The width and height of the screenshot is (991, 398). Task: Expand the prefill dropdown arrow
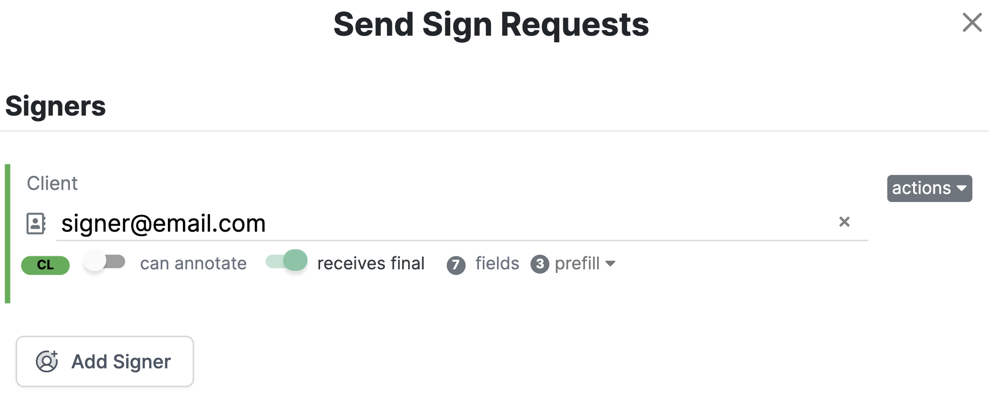pos(611,264)
